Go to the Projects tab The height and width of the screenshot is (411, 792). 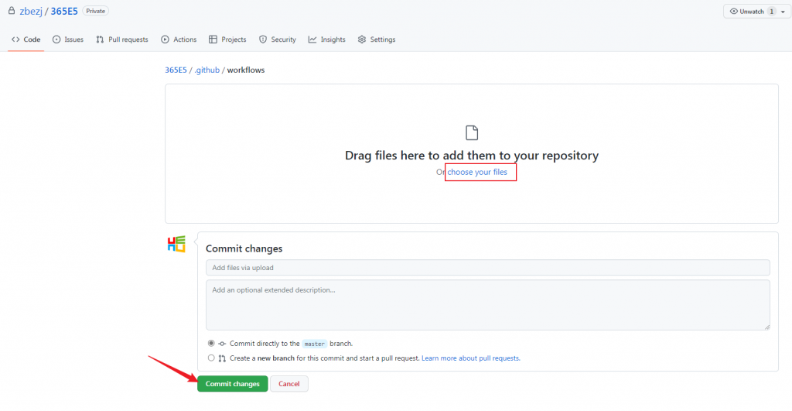[227, 39]
